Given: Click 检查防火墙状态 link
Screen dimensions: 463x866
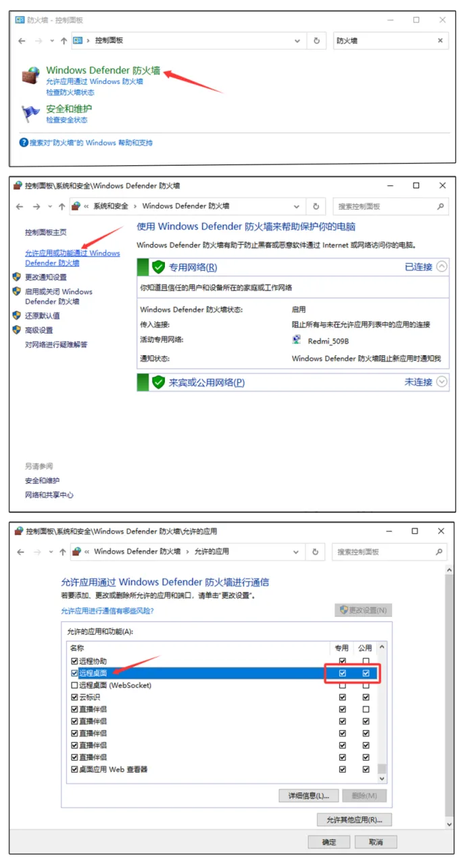Looking at the screenshot, I should [70, 92].
